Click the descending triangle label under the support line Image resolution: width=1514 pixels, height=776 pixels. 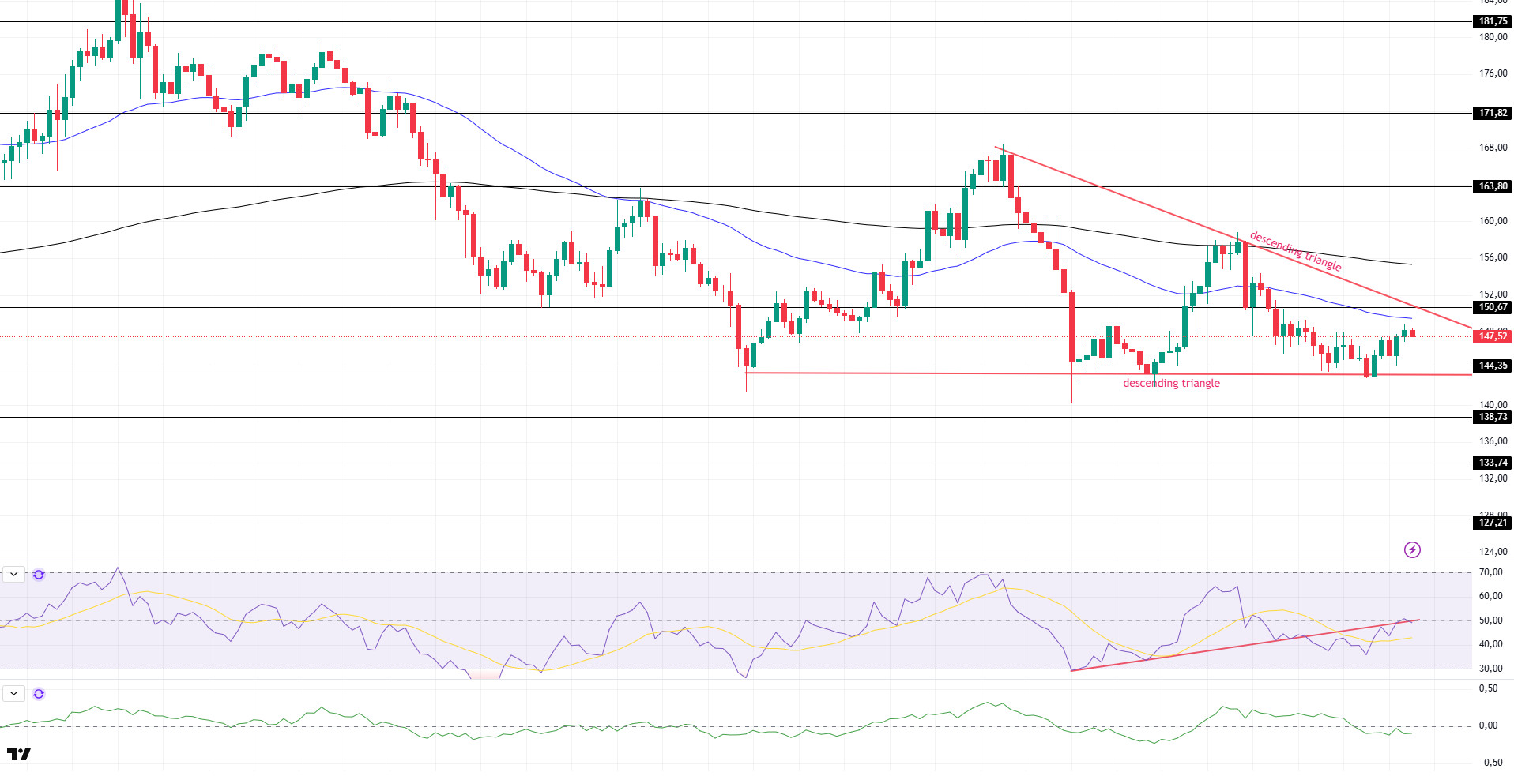click(1171, 383)
